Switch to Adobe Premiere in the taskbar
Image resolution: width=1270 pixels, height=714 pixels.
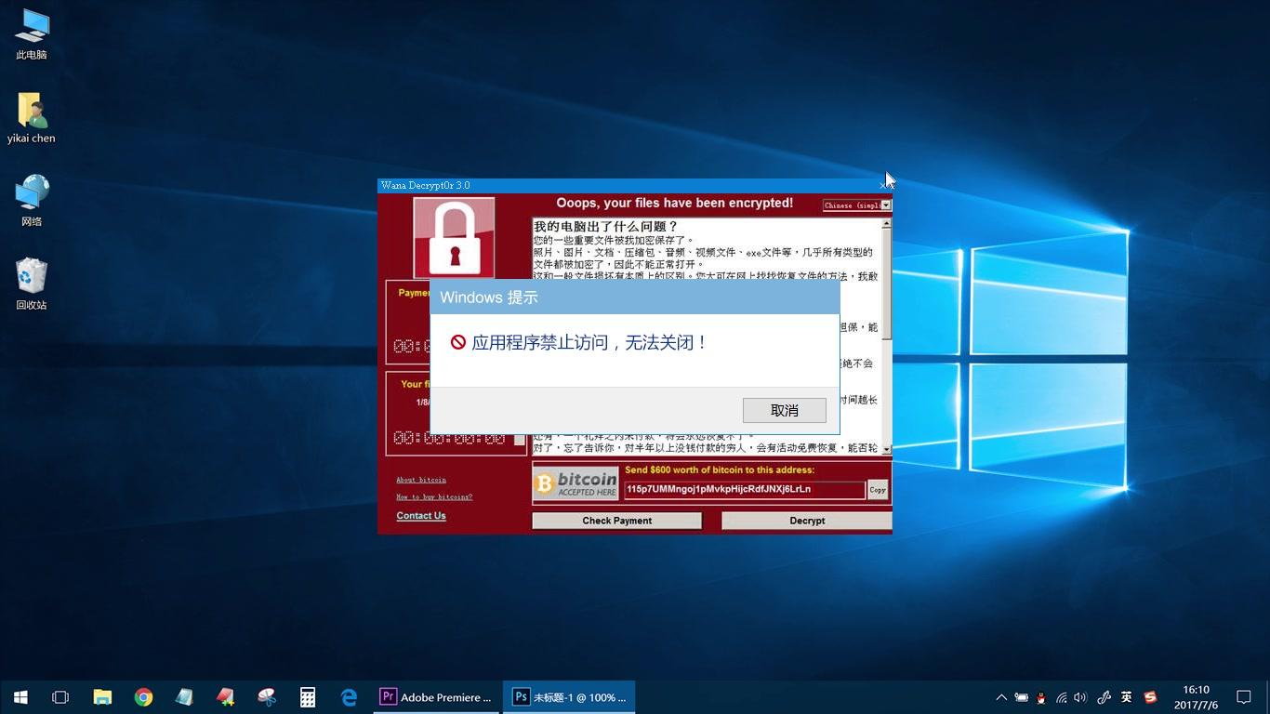point(438,696)
